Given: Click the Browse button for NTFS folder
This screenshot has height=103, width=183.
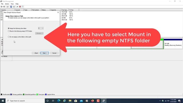Looking at the screenshot, I should tap(39, 33).
